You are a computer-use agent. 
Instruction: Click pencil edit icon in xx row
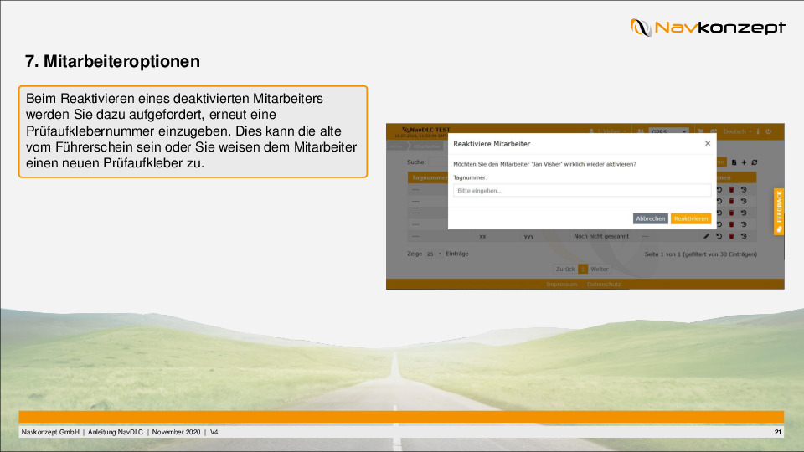pyautogui.click(x=707, y=236)
